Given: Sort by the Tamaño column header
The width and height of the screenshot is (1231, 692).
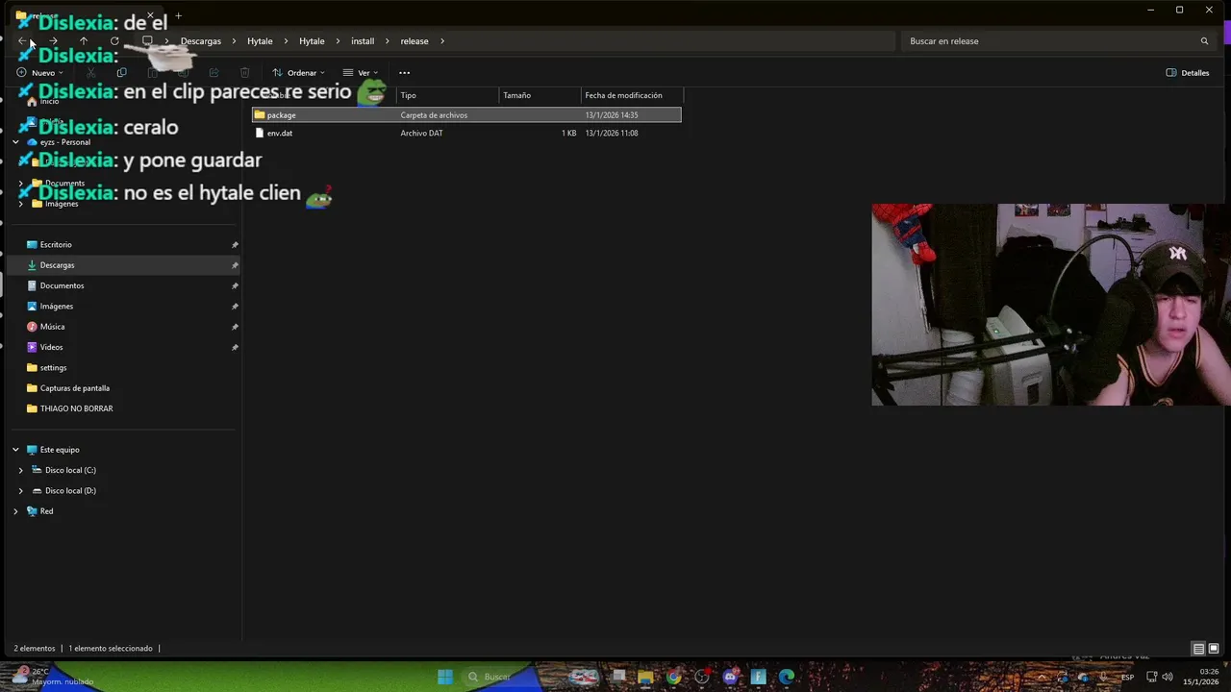Looking at the screenshot, I should (x=540, y=95).
